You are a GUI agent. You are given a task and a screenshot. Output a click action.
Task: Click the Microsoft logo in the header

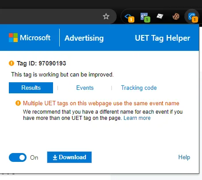click(30, 38)
